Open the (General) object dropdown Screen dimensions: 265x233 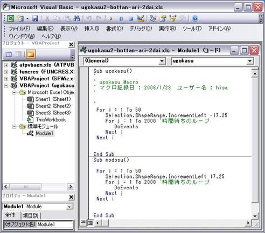click(162, 61)
